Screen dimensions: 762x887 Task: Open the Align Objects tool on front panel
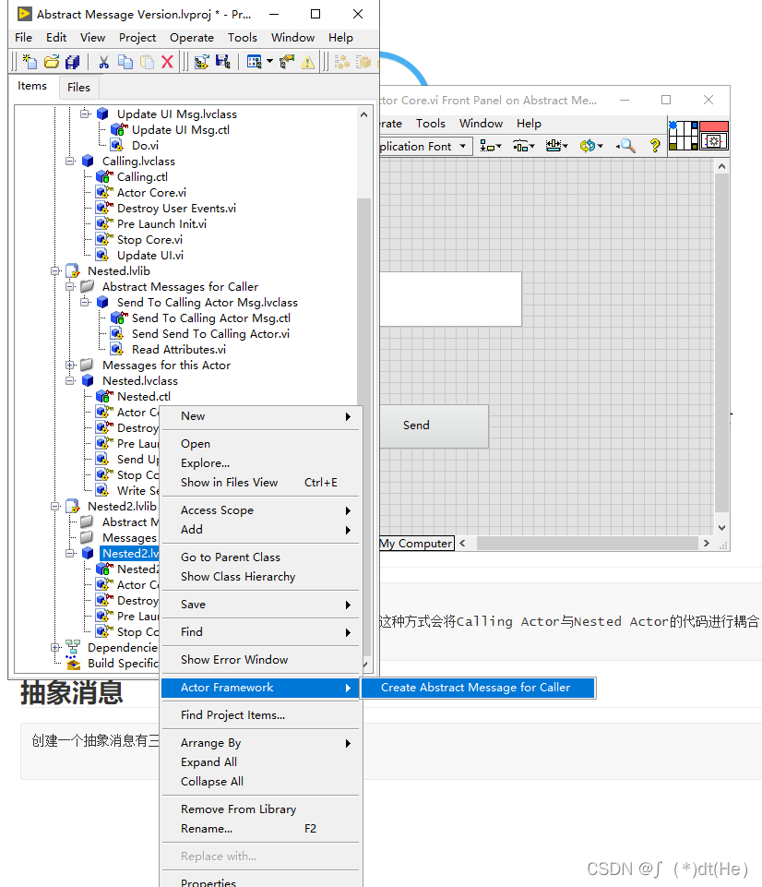click(x=486, y=147)
